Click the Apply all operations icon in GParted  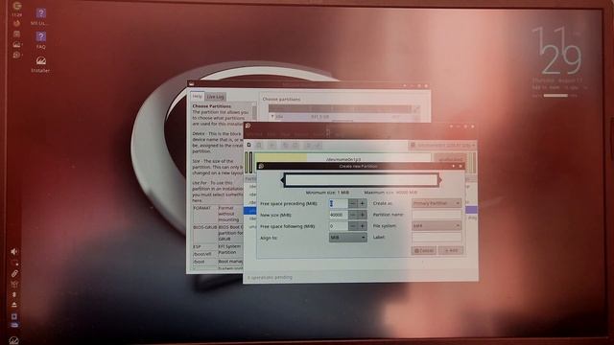tap(318, 145)
